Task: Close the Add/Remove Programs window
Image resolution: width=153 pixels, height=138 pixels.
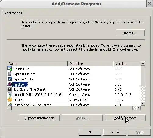Action: [149, 4]
